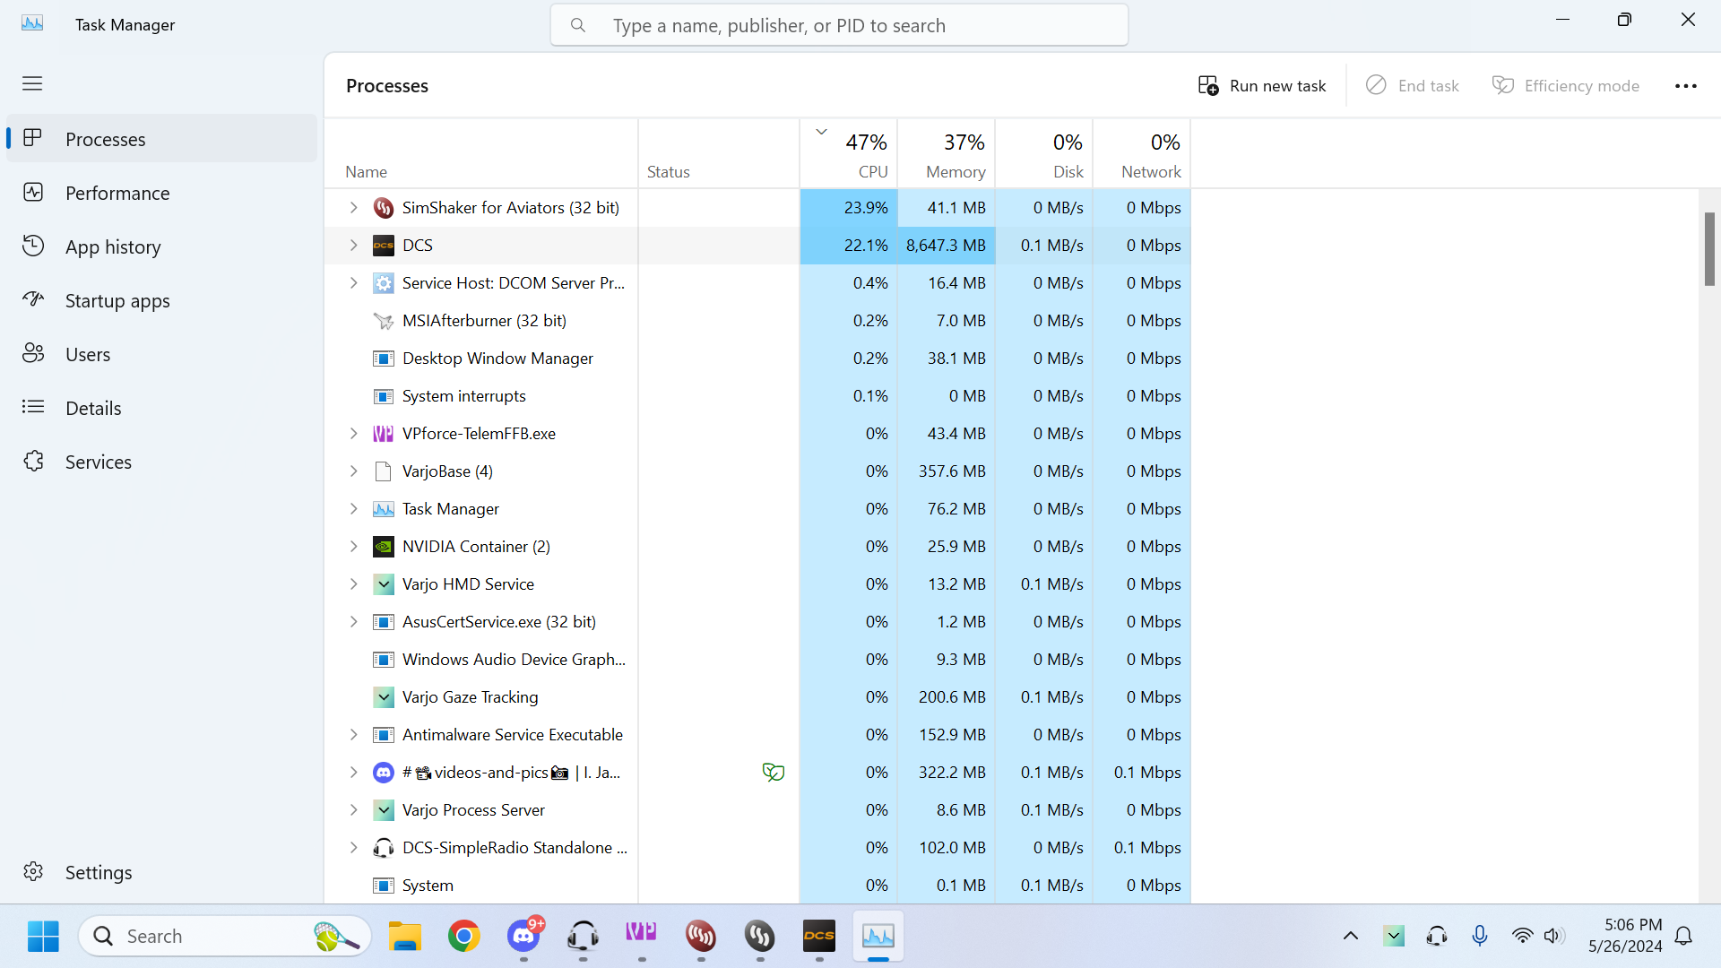Open the hamburger navigation menu
This screenshot has width=1721, height=968.
pyautogui.click(x=32, y=83)
